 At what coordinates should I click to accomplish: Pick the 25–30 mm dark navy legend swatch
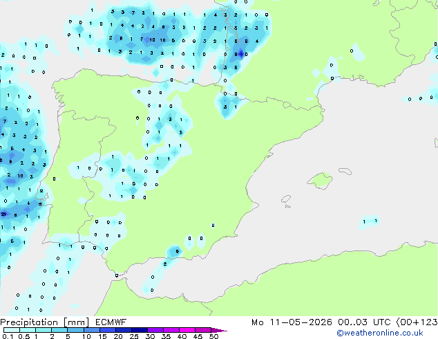pyautogui.click(x=139, y=330)
